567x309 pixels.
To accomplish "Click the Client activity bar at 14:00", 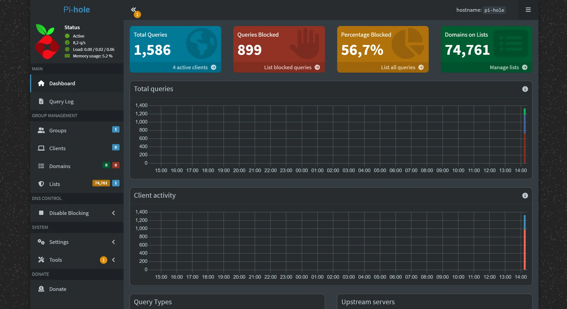I will (524, 242).
